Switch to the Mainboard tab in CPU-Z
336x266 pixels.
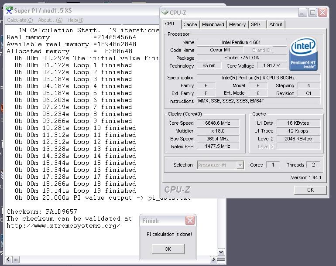click(x=213, y=24)
